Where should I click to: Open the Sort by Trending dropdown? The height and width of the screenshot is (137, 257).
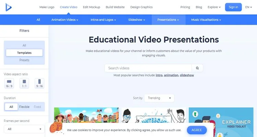coord(159,98)
